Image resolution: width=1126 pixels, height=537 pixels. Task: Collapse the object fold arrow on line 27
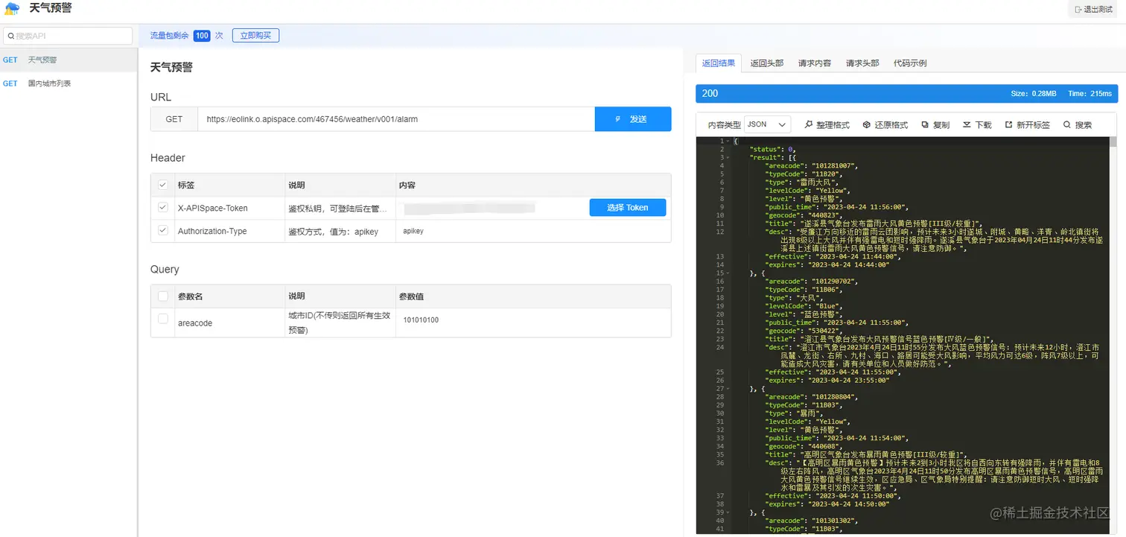point(728,389)
